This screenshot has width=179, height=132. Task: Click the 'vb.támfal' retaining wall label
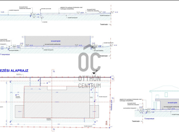[45, 22]
